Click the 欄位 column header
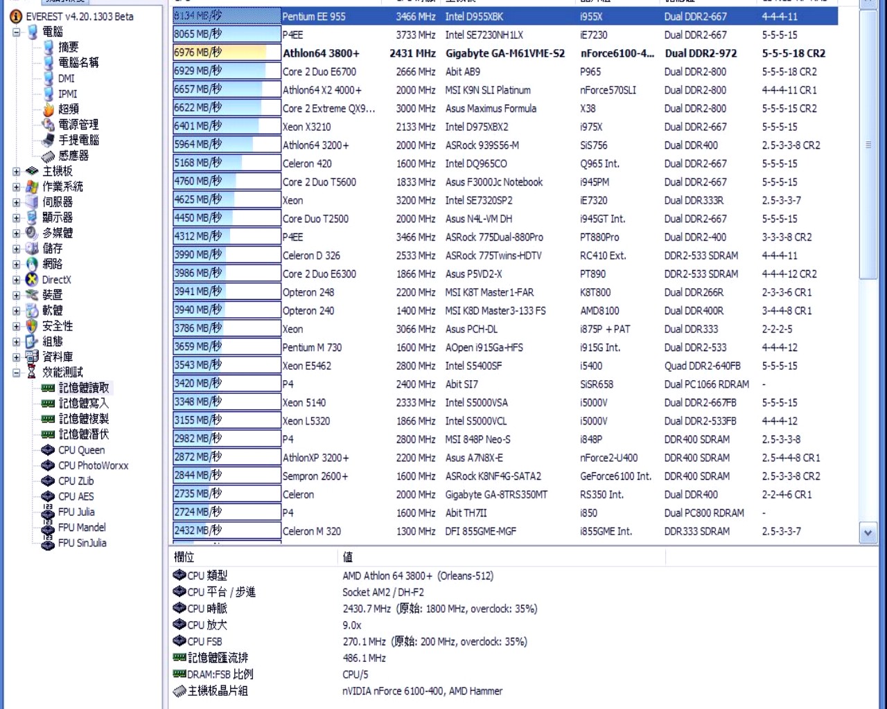This screenshot has height=709, width=887. 252,557
